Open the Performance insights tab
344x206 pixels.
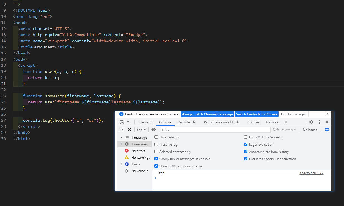(x=221, y=122)
